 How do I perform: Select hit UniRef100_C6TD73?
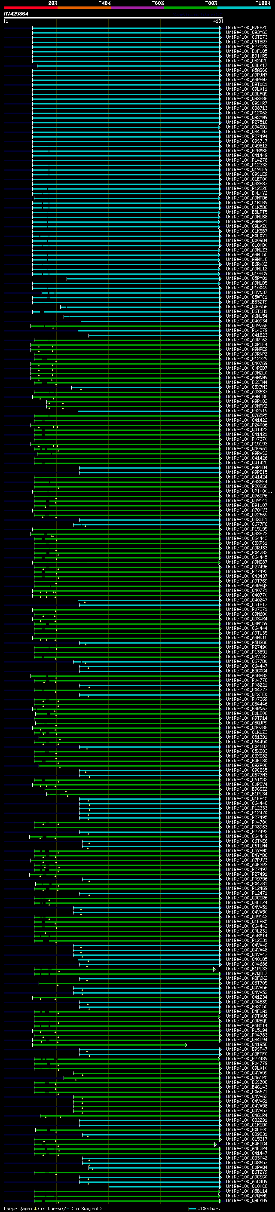click(x=246, y=37)
